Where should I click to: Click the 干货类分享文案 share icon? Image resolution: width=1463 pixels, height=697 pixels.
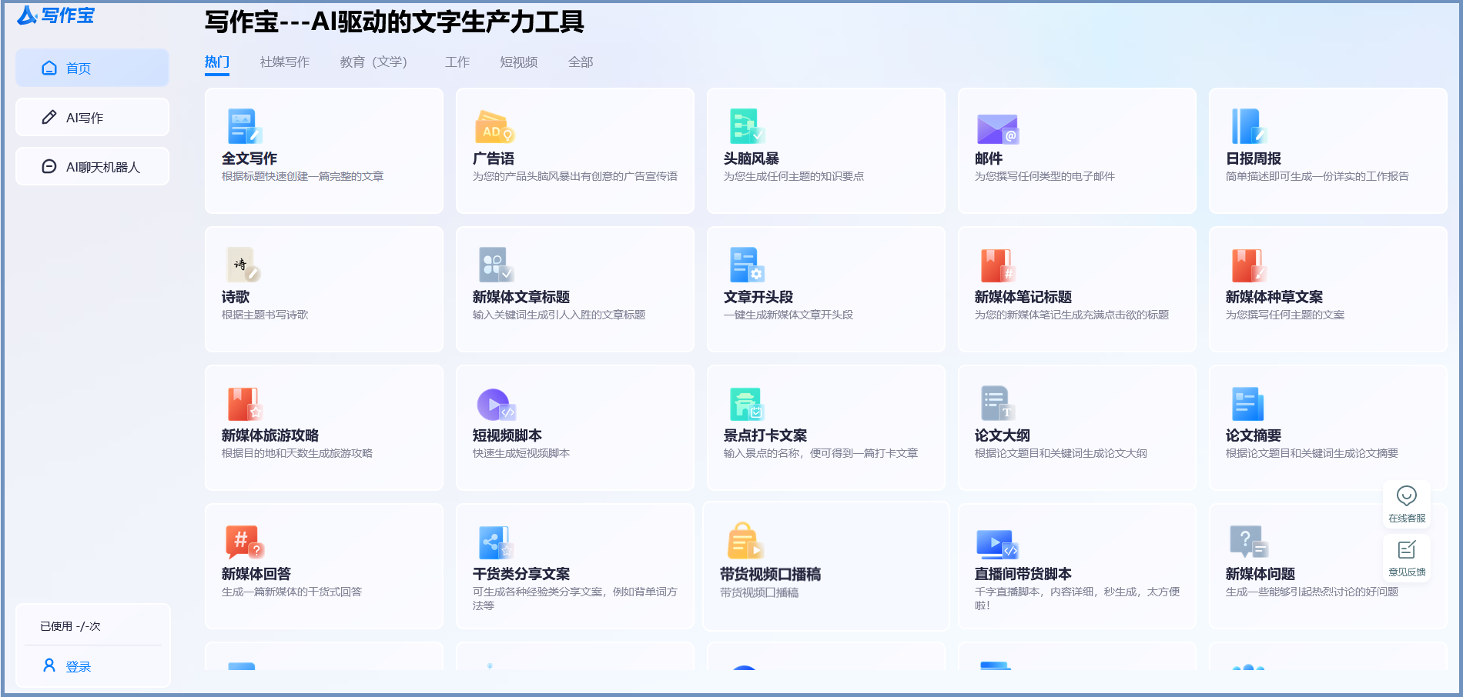(496, 542)
